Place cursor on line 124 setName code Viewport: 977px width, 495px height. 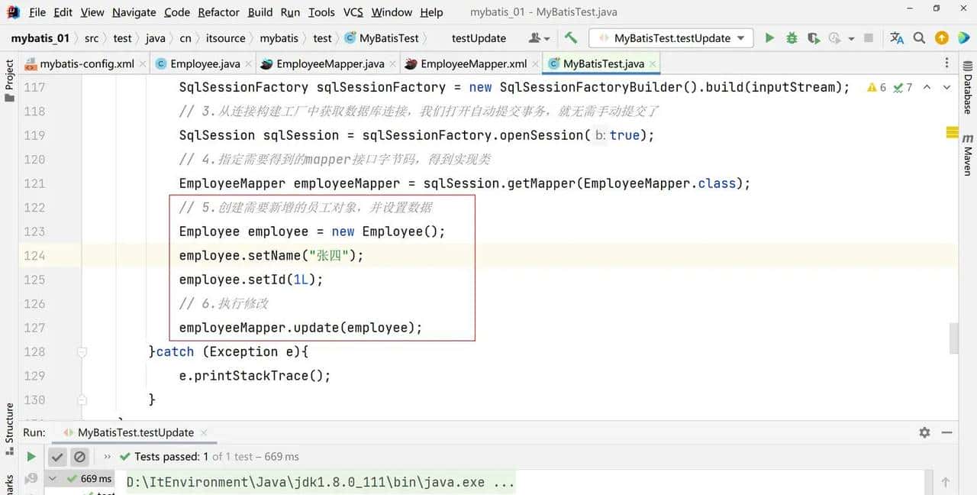(x=271, y=255)
